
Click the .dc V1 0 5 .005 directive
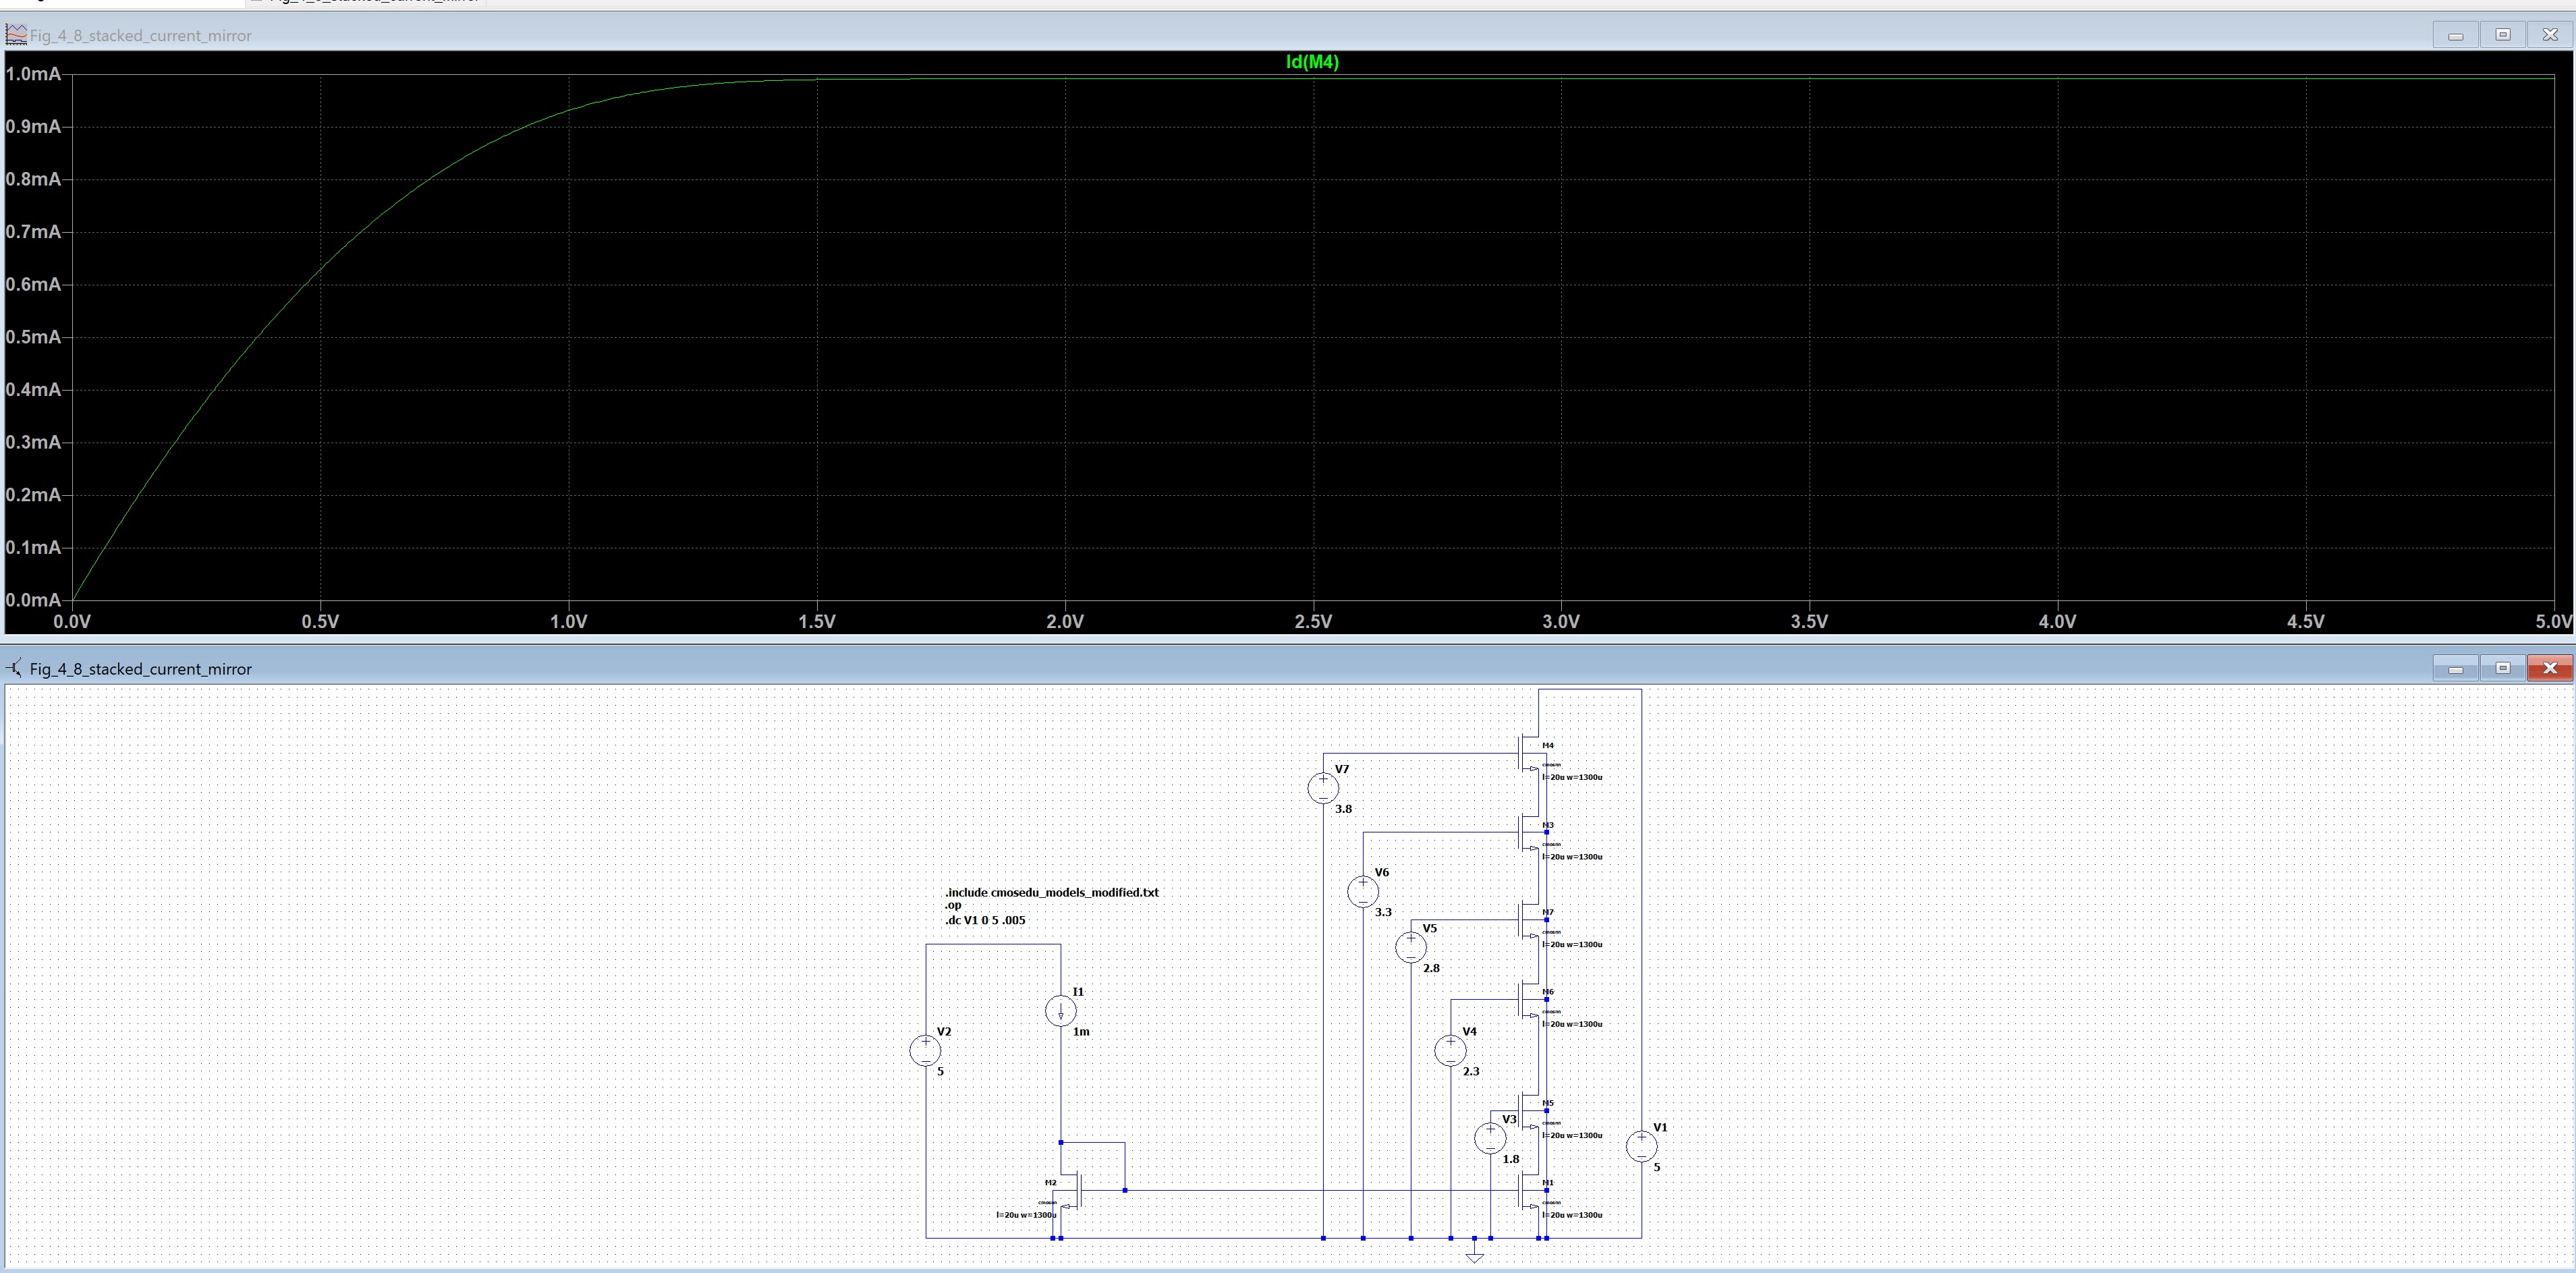coord(985,920)
